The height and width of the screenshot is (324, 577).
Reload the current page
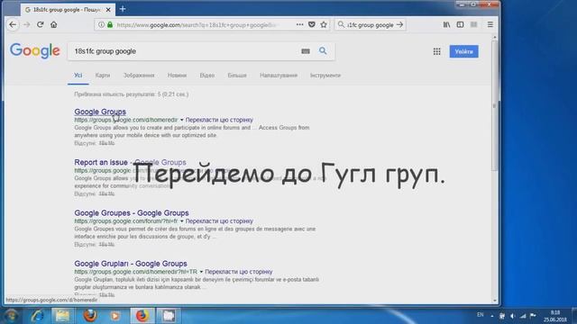pos(40,24)
